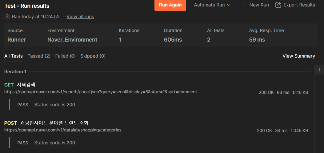
Task: Click the Test - Run results title
Action: point(27,6)
